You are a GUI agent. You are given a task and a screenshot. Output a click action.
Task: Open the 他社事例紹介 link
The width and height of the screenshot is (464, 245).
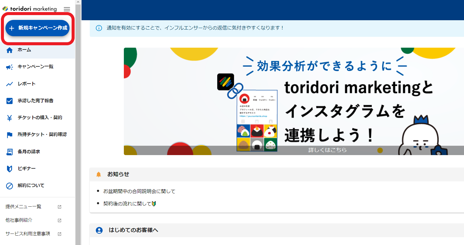(x=19, y=220)
